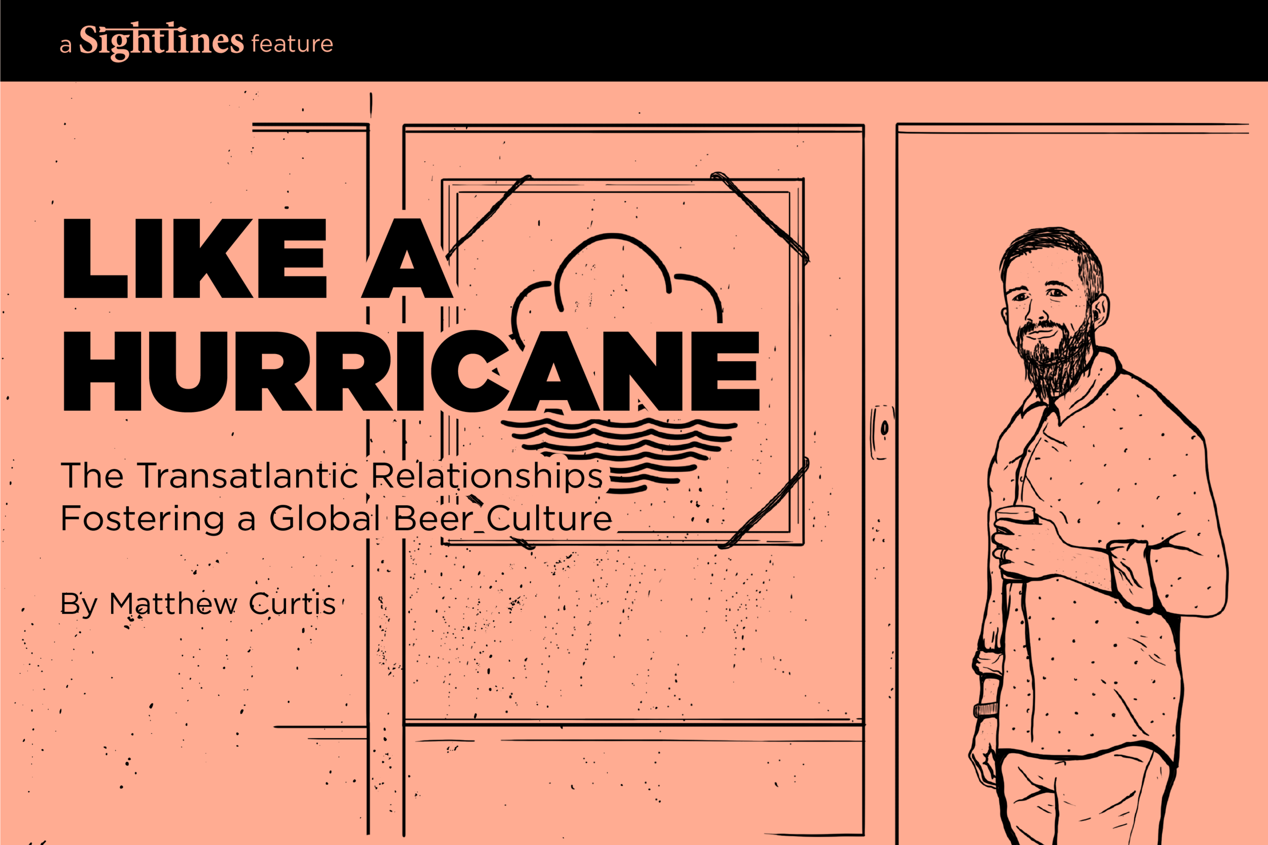
Task: Click the 'LIKE A HURRICANE' headline
Action: click(412, 315)
